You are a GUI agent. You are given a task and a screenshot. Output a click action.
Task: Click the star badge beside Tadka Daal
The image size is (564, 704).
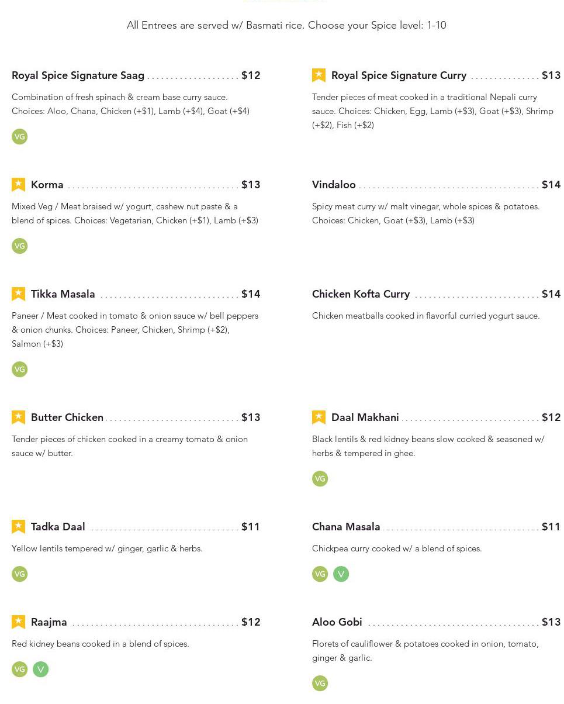tap(18, 527)
